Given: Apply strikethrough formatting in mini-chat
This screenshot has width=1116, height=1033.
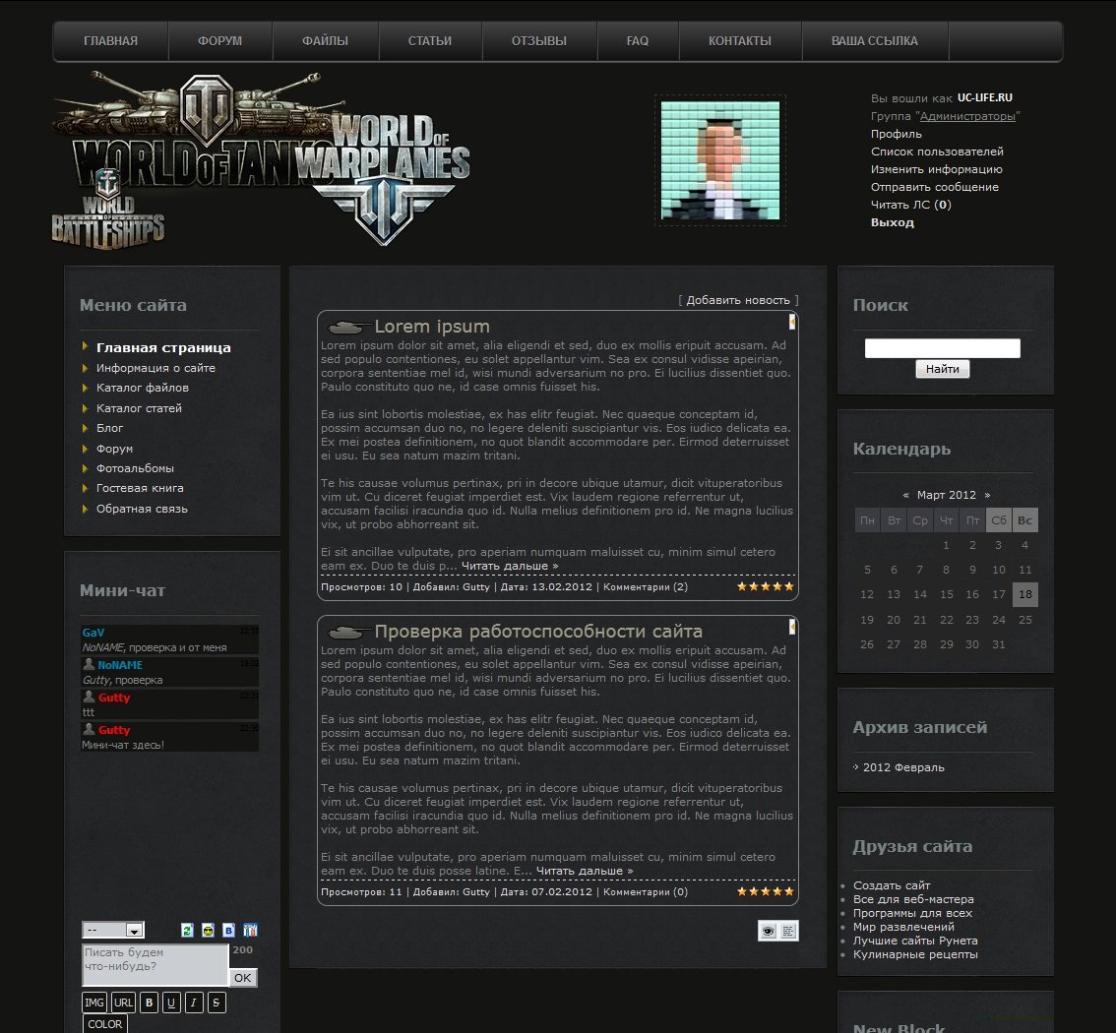Looking at the screenshot, I should click(x=217, y=1003).
